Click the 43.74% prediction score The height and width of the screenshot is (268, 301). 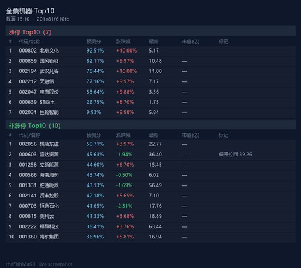coord(95,175)
